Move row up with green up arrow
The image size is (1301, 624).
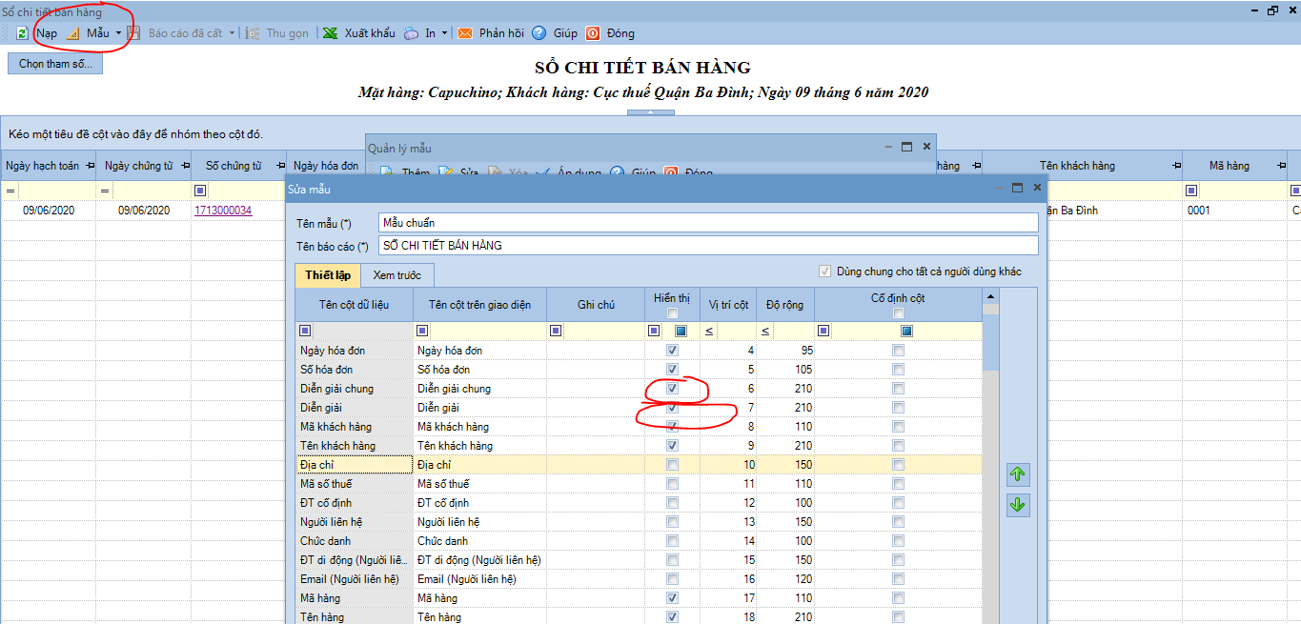click(1017, 474)
